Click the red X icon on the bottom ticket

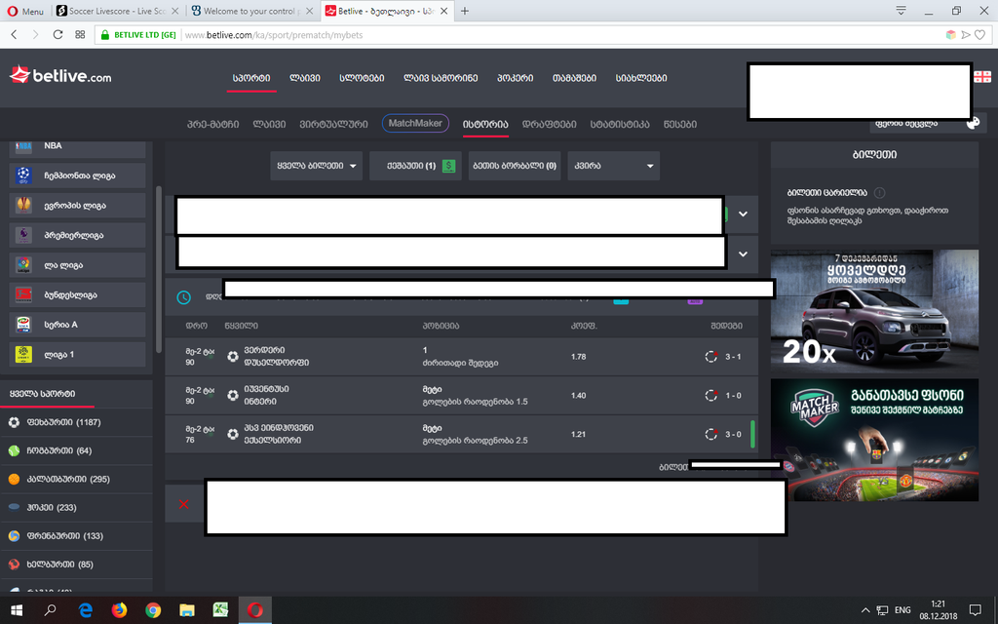coord(184,504)
